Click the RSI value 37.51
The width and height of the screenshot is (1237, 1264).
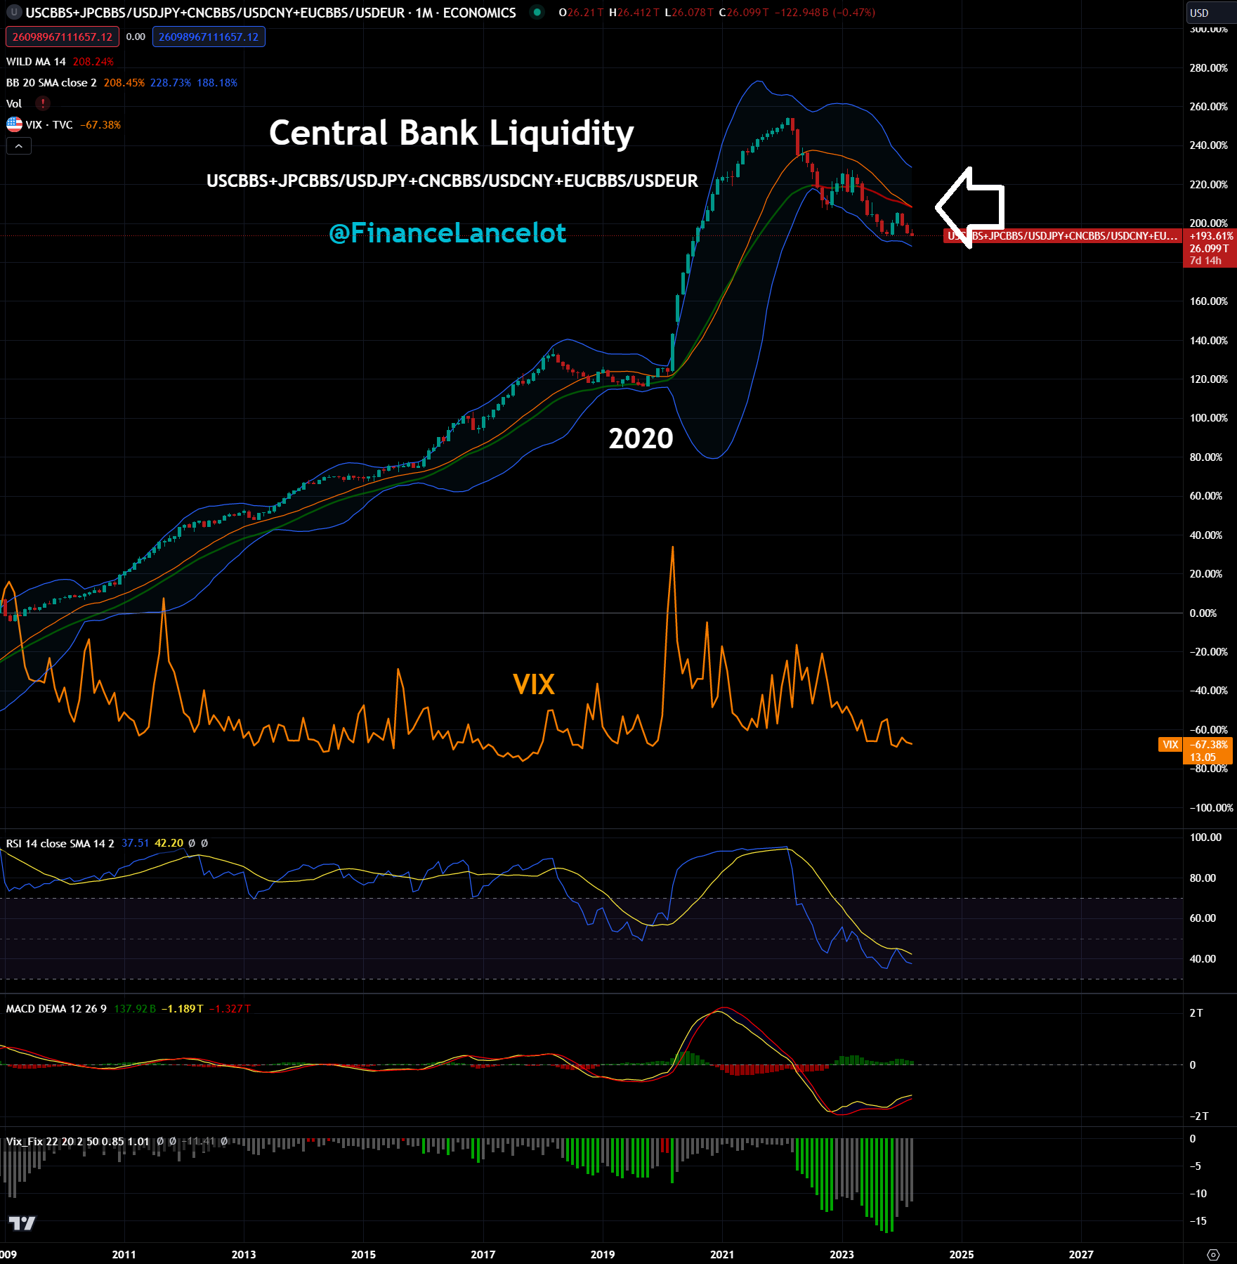pos(135,843)
